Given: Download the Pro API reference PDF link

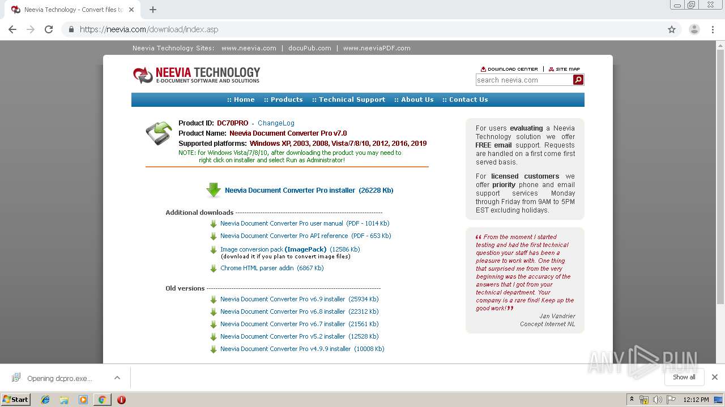Looking at the screenshot, I should coord(306,236).
